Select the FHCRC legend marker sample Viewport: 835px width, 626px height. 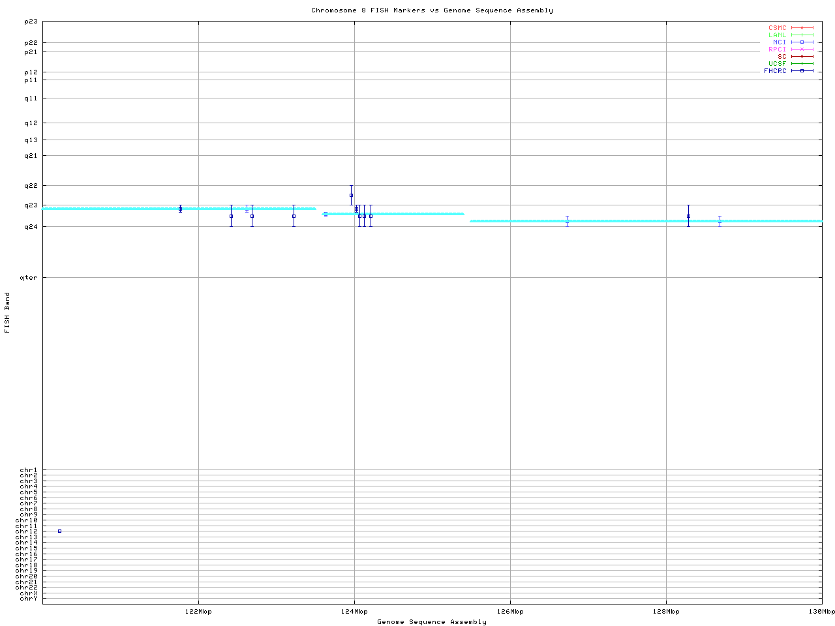802,71
